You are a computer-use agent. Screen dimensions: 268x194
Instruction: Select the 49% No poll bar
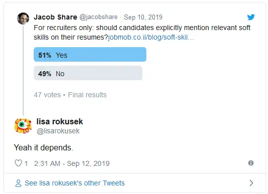(88, 73)
